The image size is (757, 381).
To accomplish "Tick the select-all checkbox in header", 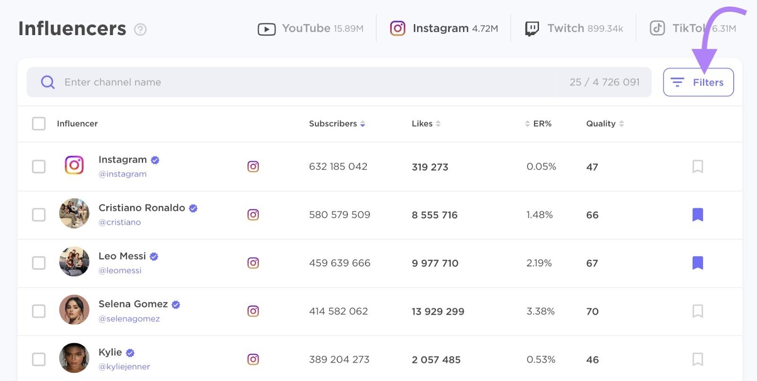I will click(39, 124).
